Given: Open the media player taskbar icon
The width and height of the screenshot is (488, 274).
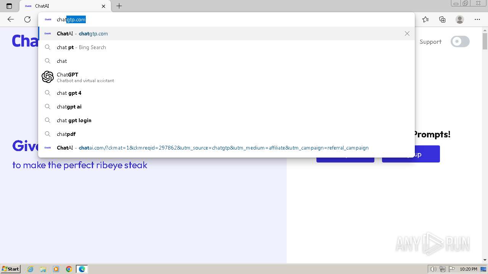Looking at the screenshot, I should click(x=56, y=269).
